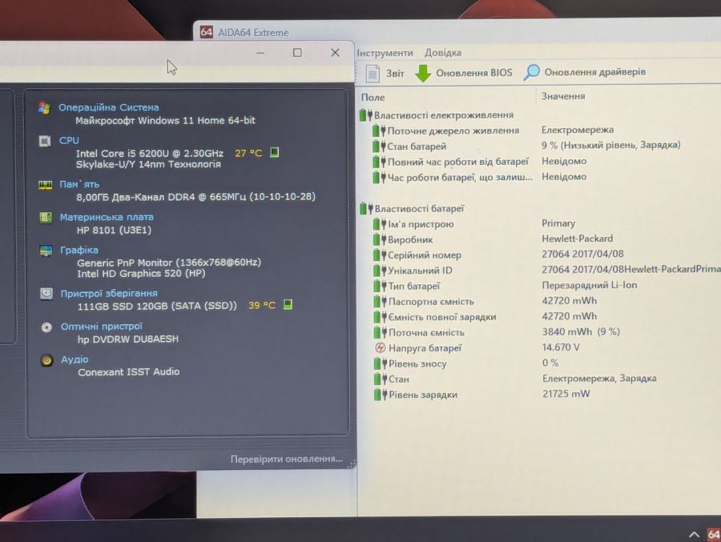Click the value Hewlett-Packard
Viewport: 721px width, 542px height.
point(577,239)
